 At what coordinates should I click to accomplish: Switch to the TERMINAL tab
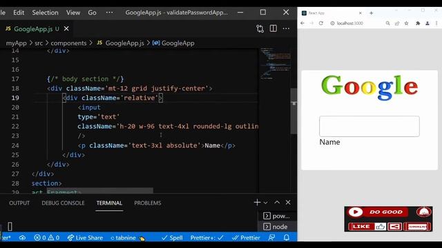(x=109, y=203)
